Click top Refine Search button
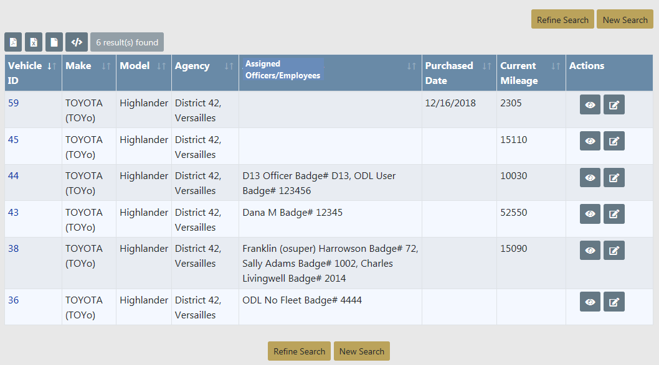 point(562,19)
